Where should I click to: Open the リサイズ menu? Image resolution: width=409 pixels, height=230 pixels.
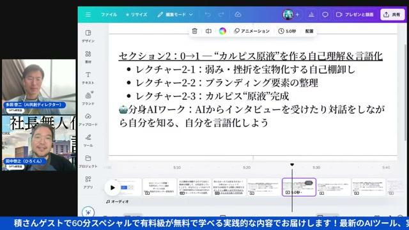136,15
